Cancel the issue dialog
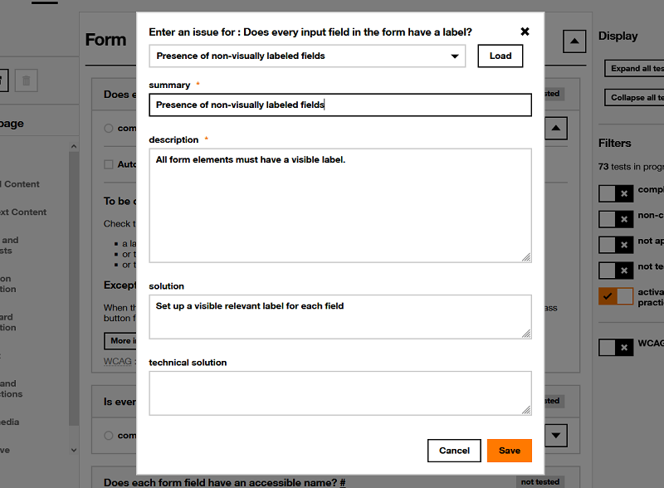The width and height of the screenshot is (664, 488). (x=454, y=451)
